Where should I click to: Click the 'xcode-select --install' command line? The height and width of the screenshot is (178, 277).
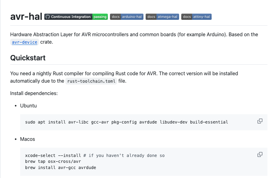(x=95, y=156)
